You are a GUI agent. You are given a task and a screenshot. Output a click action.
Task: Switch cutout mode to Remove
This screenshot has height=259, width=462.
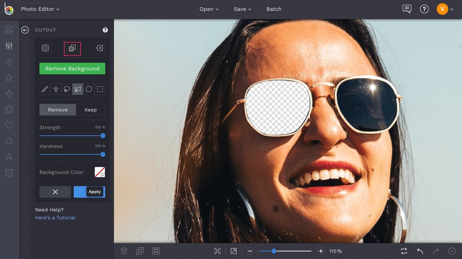58,110
